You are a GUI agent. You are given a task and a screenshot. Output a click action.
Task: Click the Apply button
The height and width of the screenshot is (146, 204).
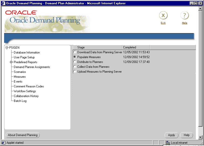(x=171, y=135)
